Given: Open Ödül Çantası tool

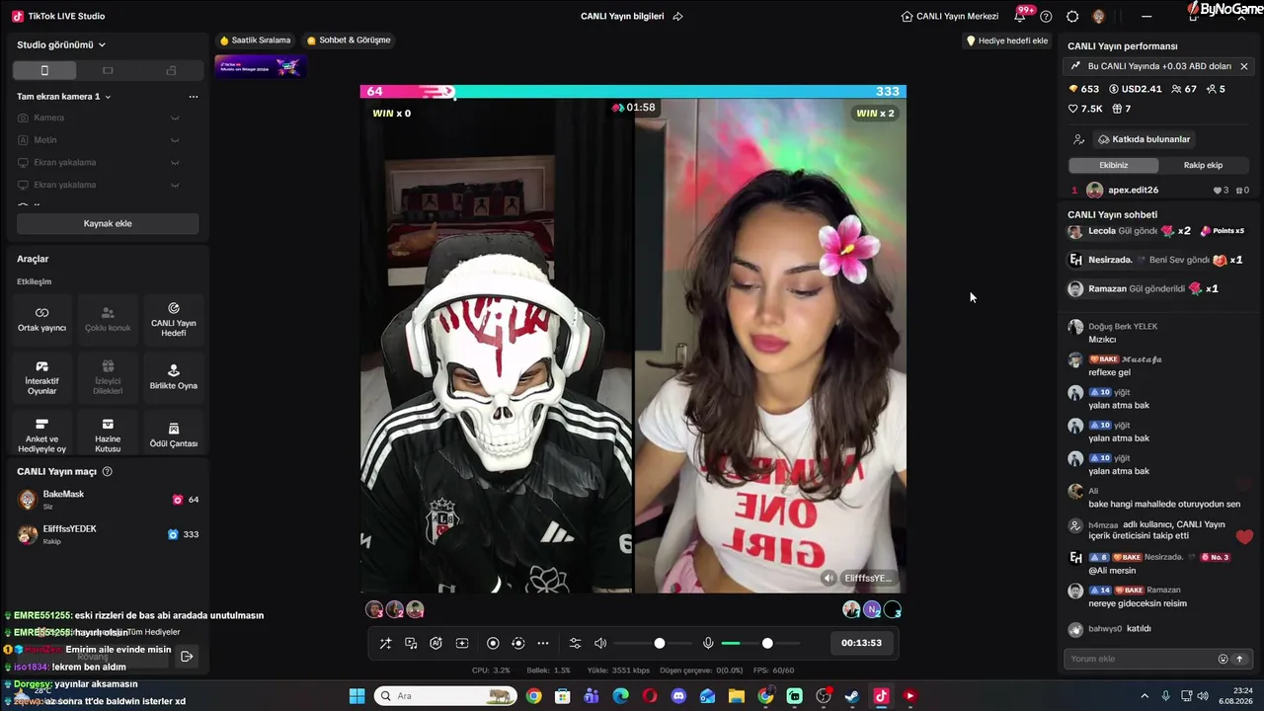Looking at the screenshot, I should 174,435.
